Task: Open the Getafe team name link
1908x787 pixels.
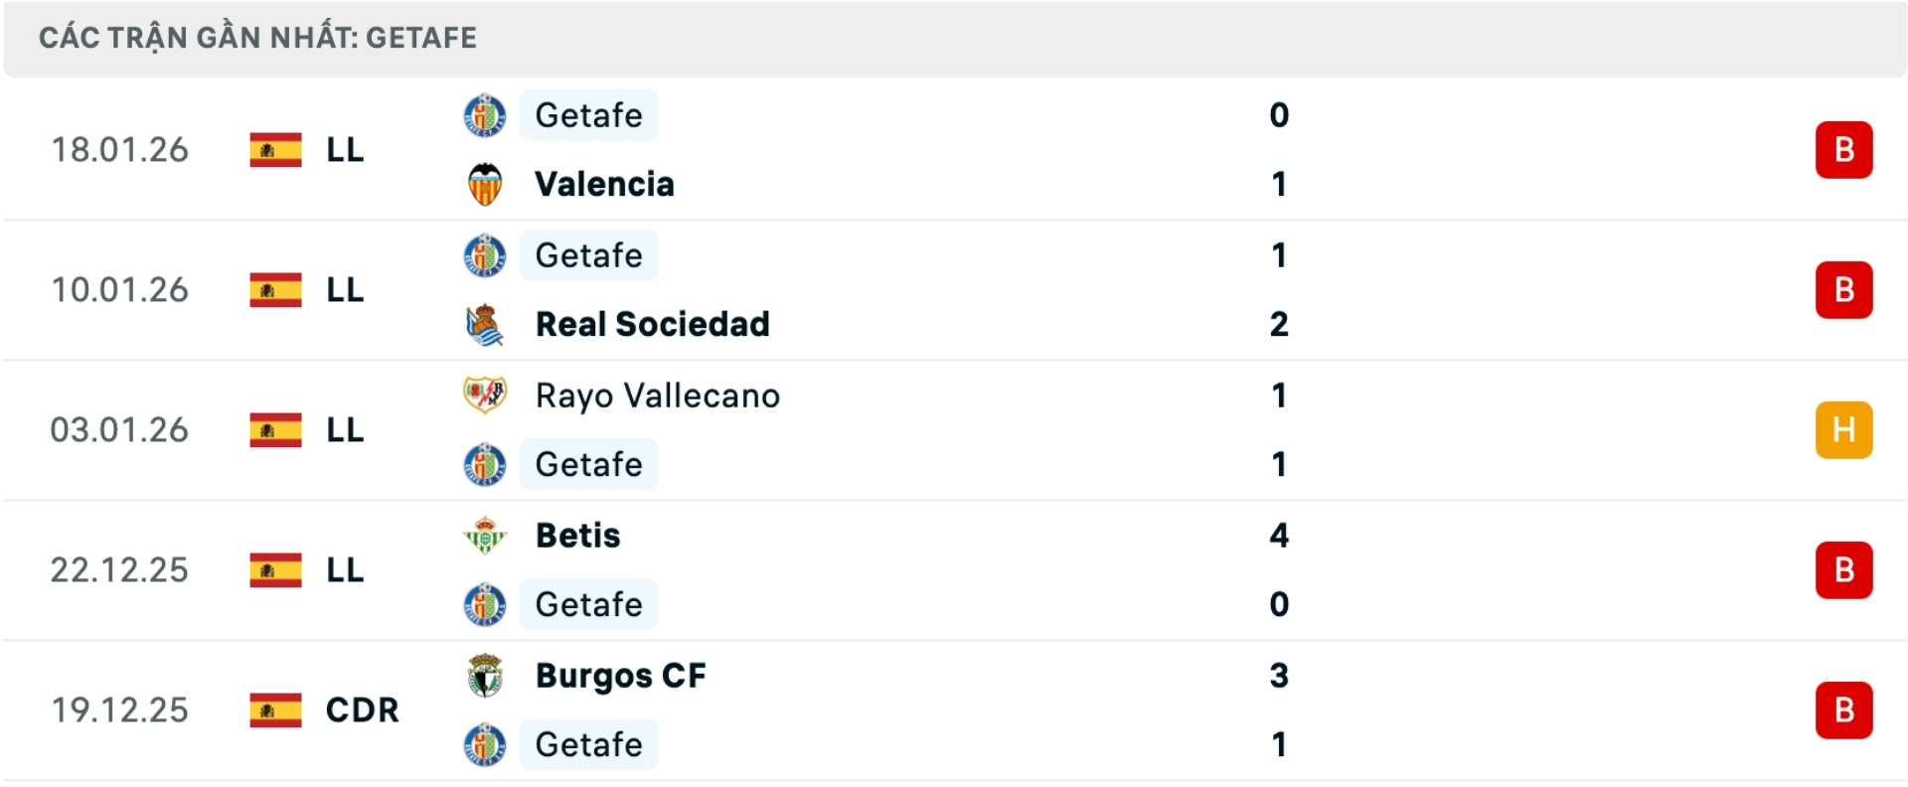Action: click(x=588, y=114)
